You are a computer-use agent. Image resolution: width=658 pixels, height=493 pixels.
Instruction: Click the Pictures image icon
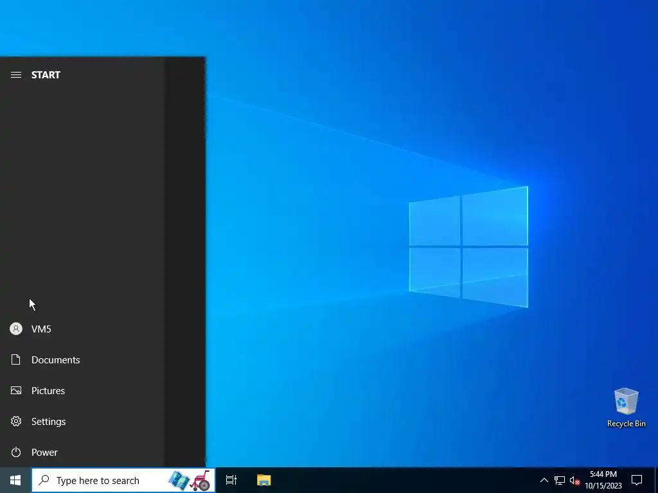tap(16, 391)
